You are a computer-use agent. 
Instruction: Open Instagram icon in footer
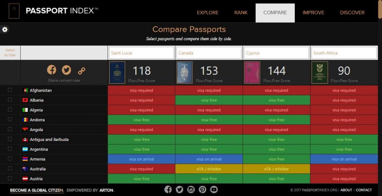tap(191, 189)
